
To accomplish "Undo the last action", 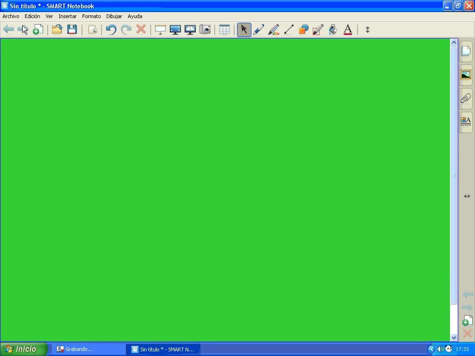I will click(111, 29).
